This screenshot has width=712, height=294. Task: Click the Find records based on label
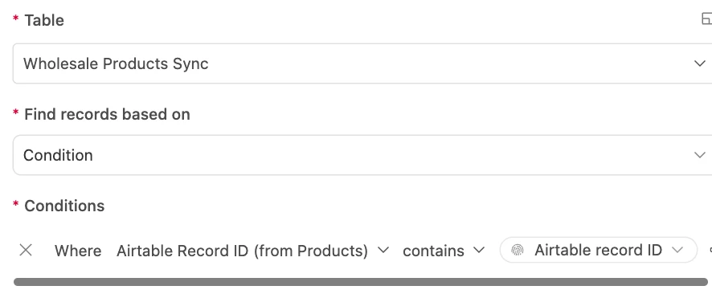pos(107,114)
